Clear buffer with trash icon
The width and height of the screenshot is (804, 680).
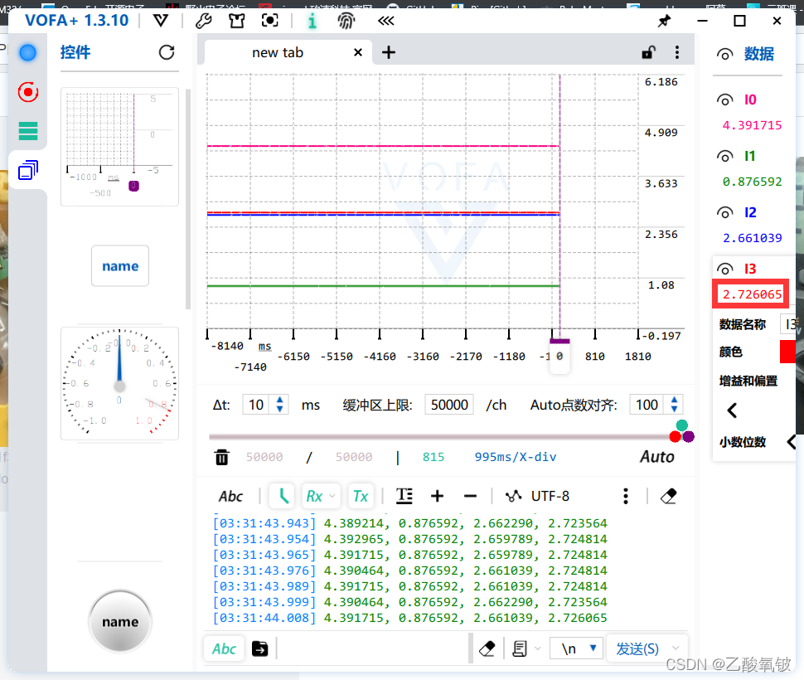pyautogui.click(x=221, y=457)
